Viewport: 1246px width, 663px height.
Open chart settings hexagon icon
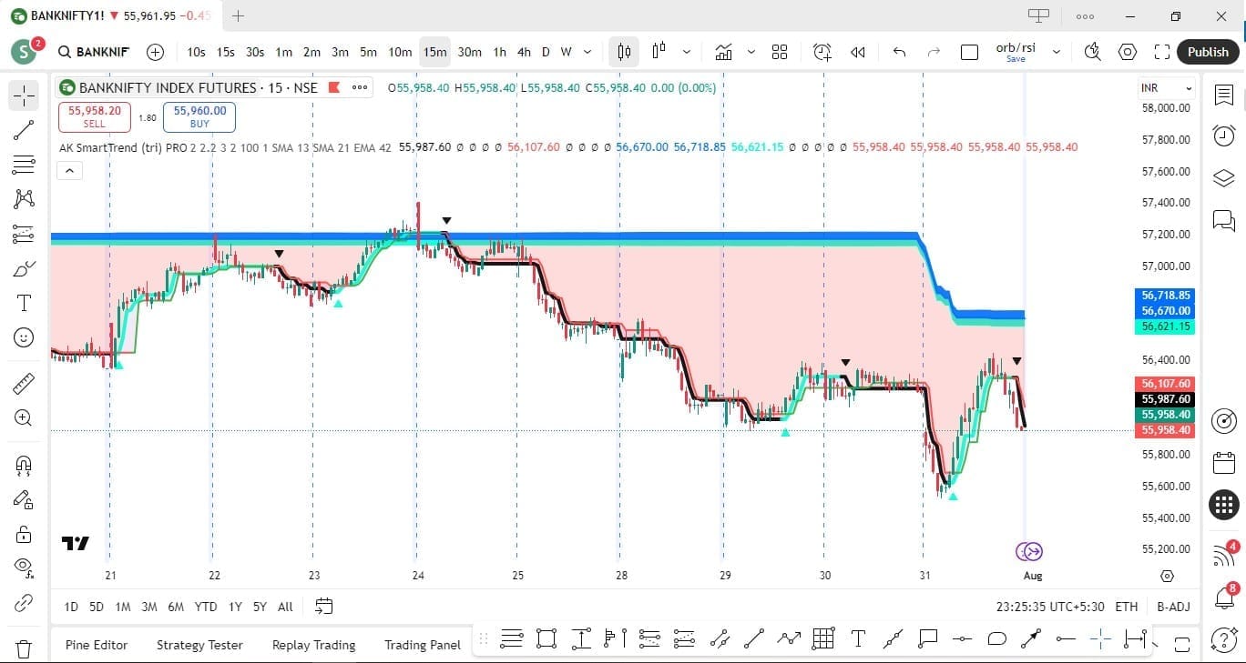[1128, 52]
